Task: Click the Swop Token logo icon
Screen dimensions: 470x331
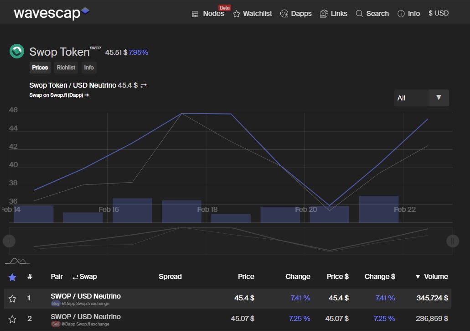Action: 17,51
